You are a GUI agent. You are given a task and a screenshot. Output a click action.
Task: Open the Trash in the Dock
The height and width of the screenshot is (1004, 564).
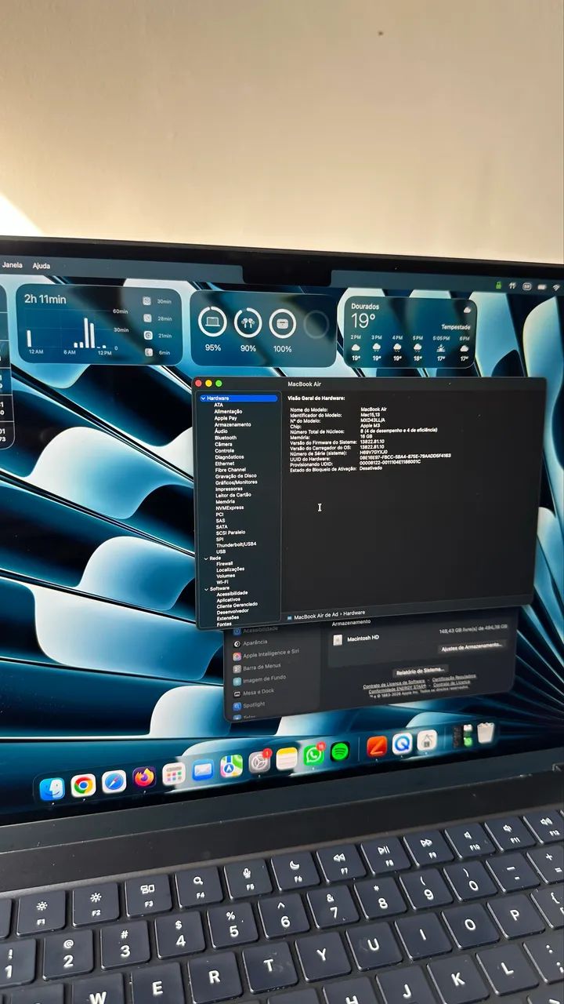pyautogui.click(x=486, y=733)
